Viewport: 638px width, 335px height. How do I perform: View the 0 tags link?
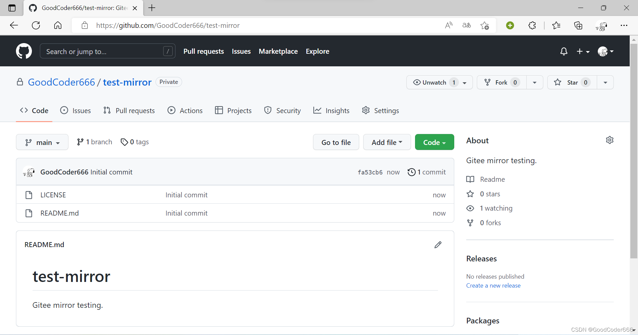pos(135,142)
